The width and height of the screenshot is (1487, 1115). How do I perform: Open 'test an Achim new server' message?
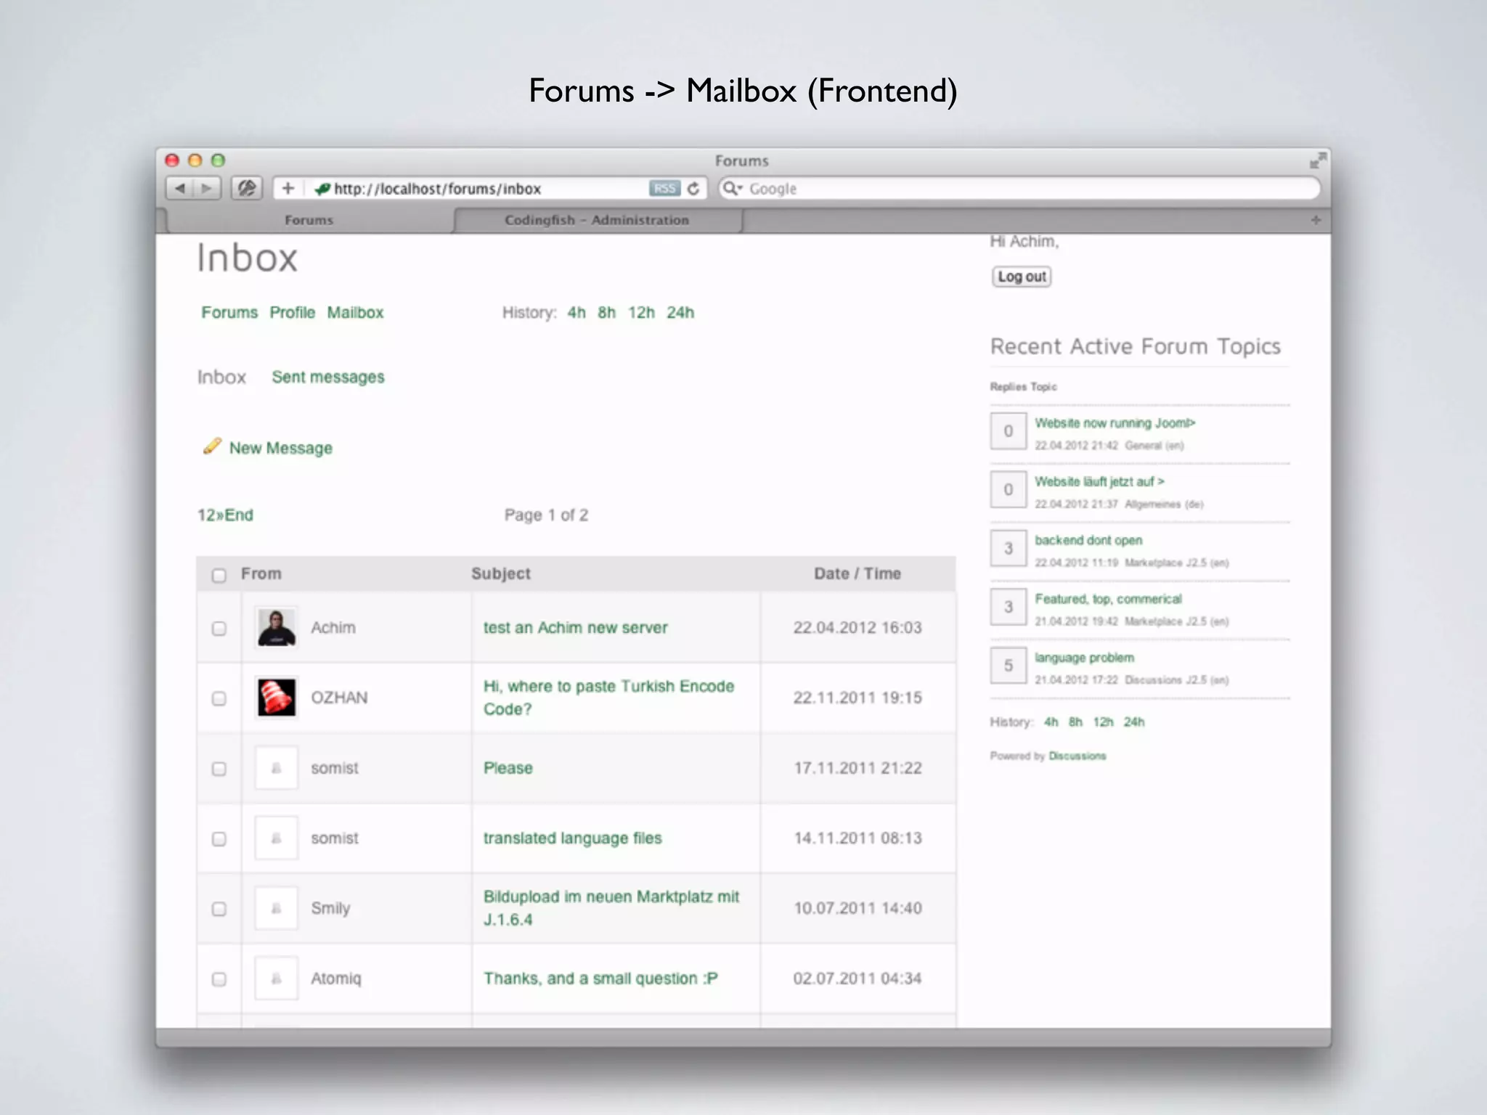(x=576, y=627)
